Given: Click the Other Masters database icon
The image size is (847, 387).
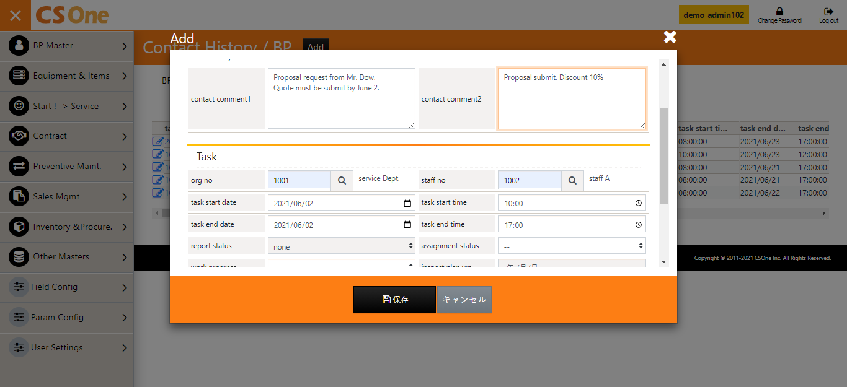Looking at the screenshot, I should click(19, 256).
